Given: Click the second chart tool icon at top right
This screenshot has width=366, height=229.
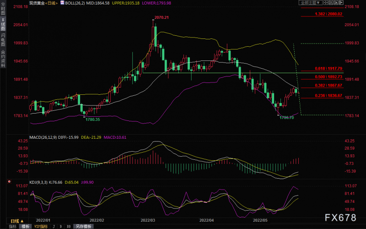Looking at the screenshot, I should (x=331, y=3).
